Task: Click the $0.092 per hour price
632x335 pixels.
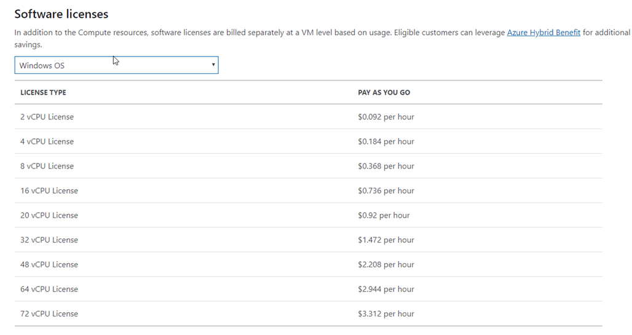Action: pos(385,117)
